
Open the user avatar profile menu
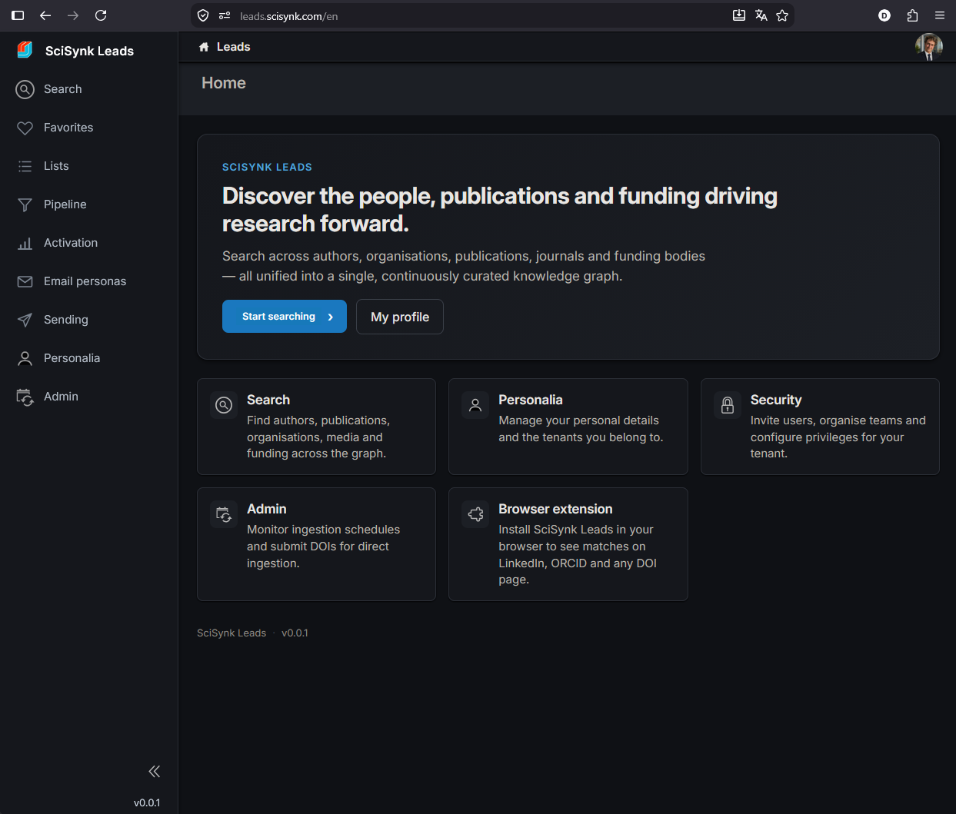(x=929, y=47)
